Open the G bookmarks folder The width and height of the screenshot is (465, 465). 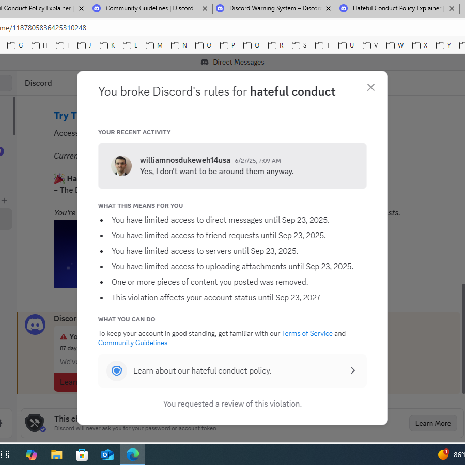[15, 45]
